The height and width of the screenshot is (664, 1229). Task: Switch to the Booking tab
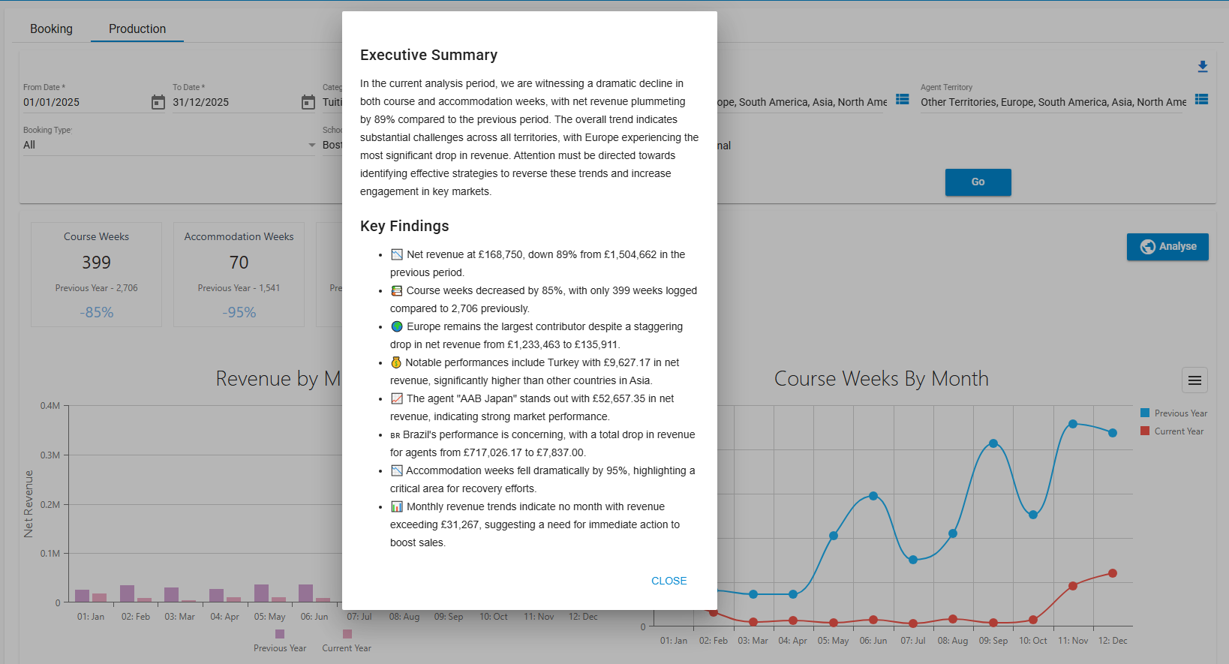click(x=51, y=29)
